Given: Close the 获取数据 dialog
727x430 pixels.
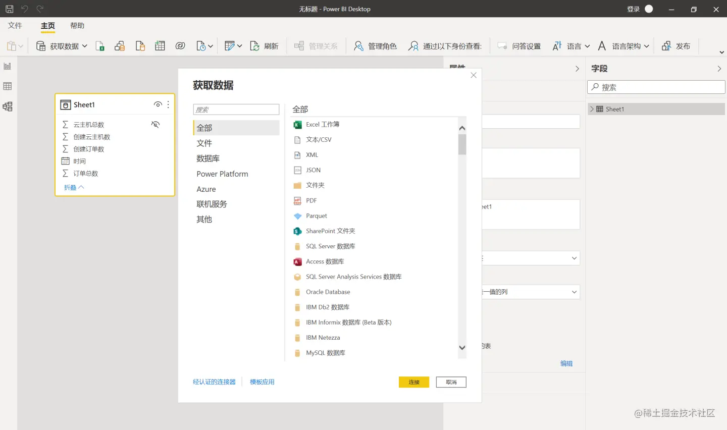Looking at the screenshot, I should (474, 75).
